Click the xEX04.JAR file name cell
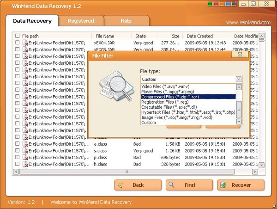Screen dimensions: 277x209 (x=104, y=43)
